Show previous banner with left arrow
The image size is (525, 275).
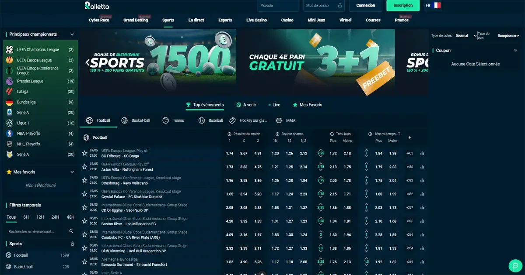[87, 62]
